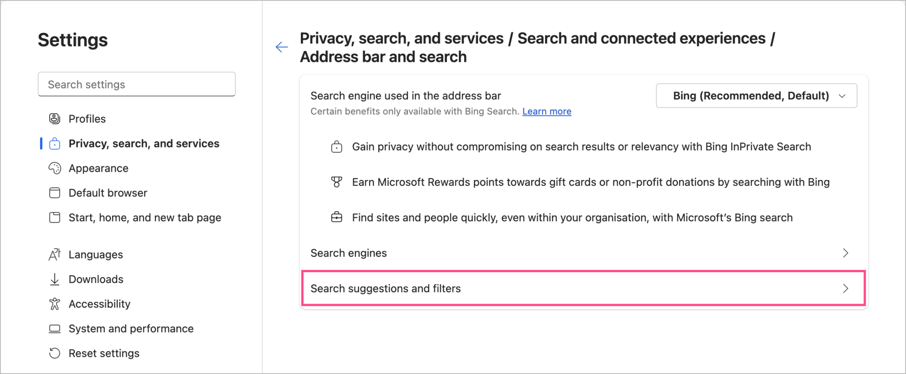Open the Bing (Recommended, Default) dropdown
This screenshot has height=374, width=906.
[x=756, y=96]
